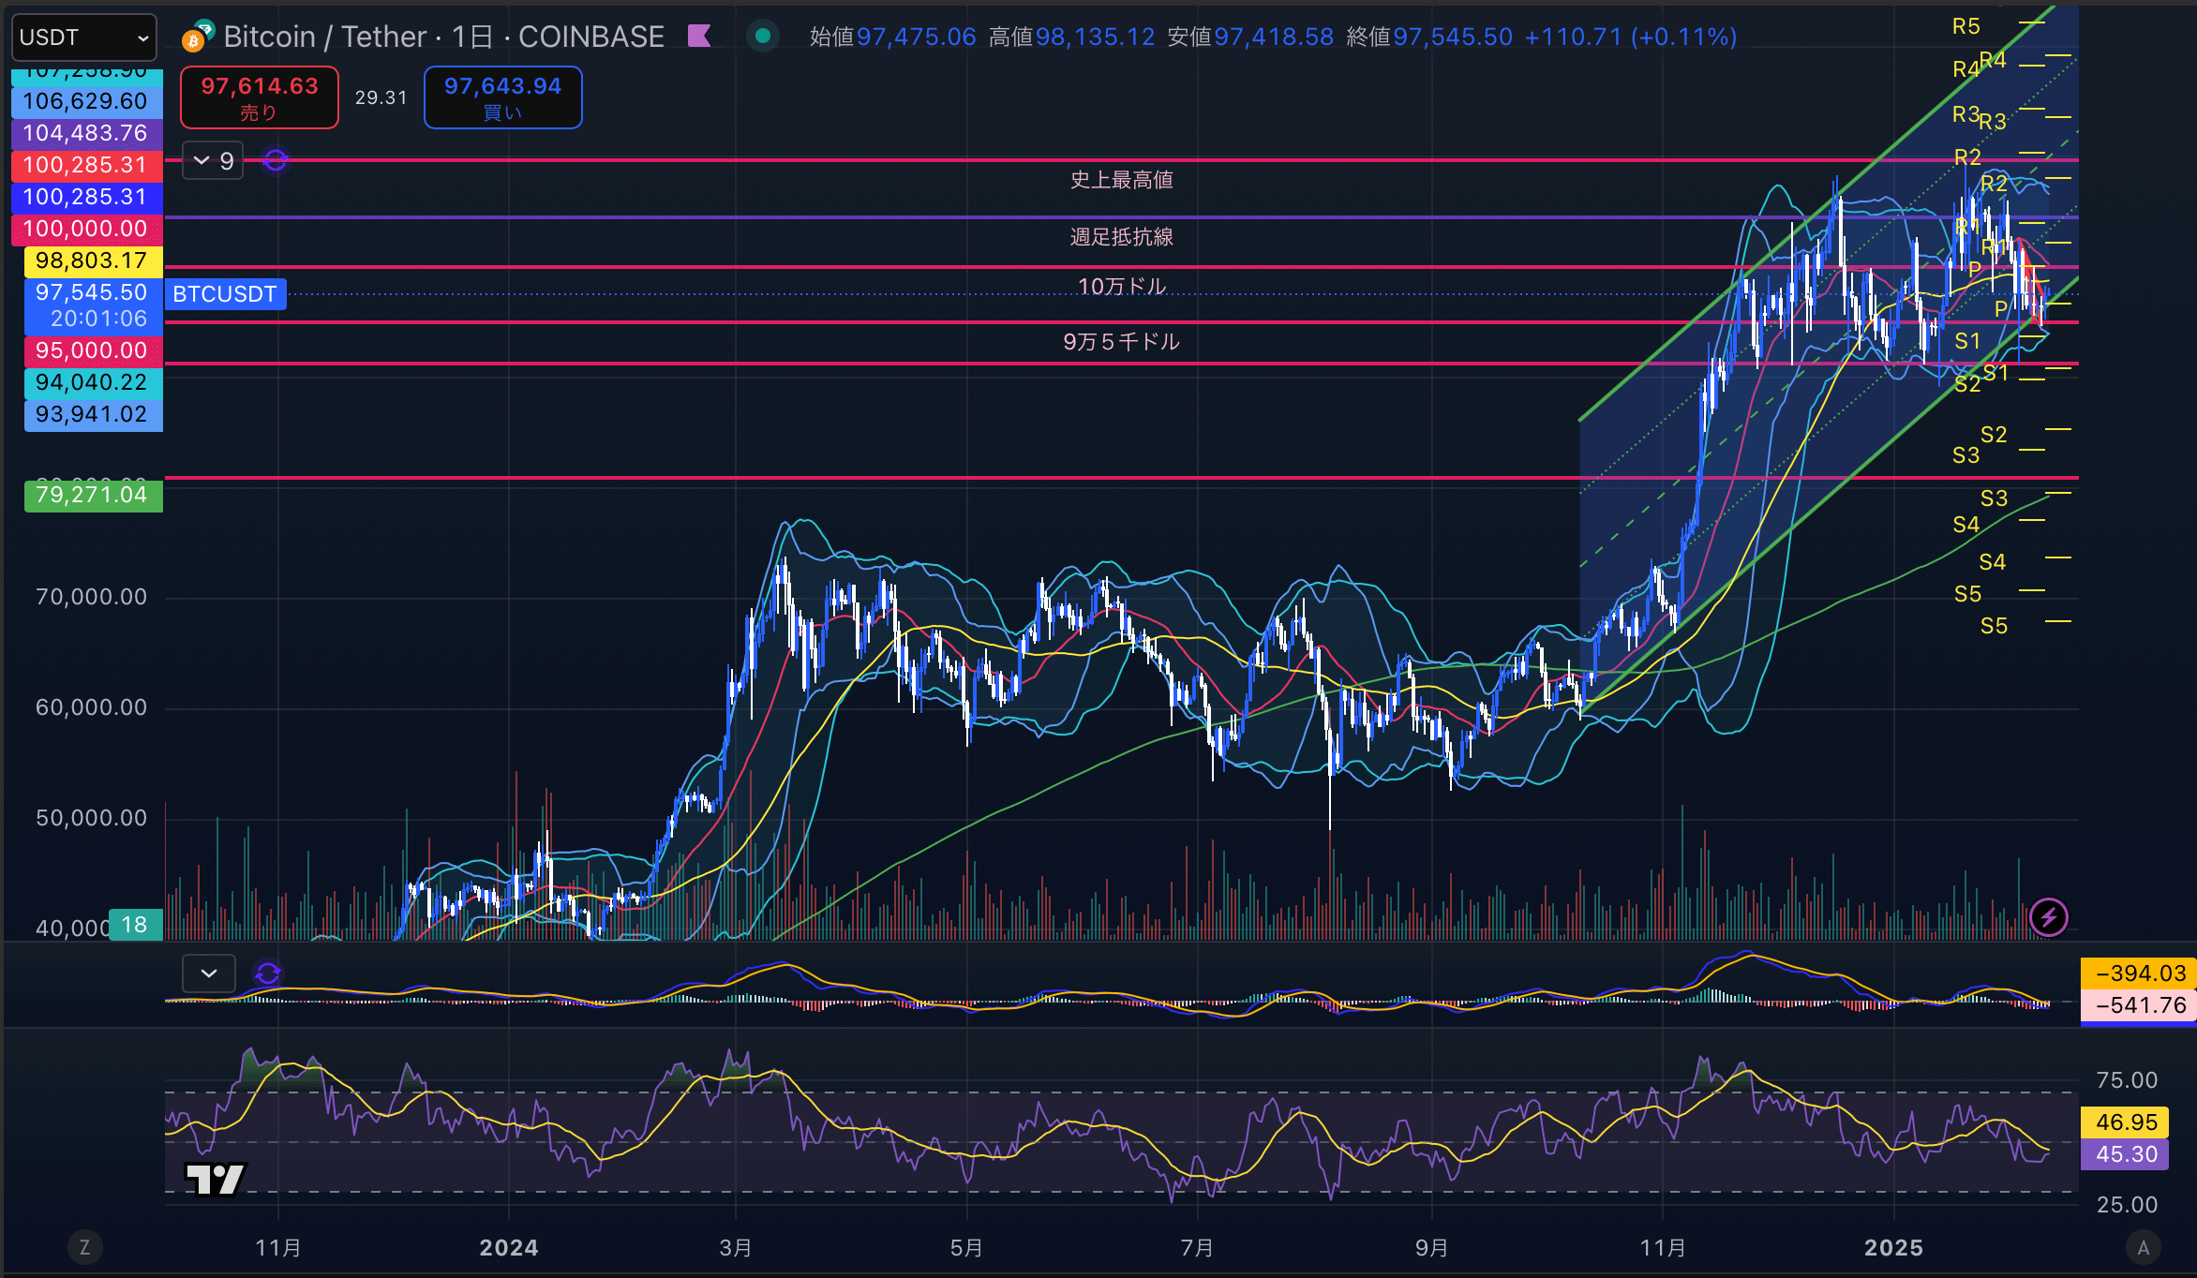Image resolution: width=2197 pixels, height=1278 pixels.
Task: Click the yellow 98,803.17 price label
Action: 93,260
